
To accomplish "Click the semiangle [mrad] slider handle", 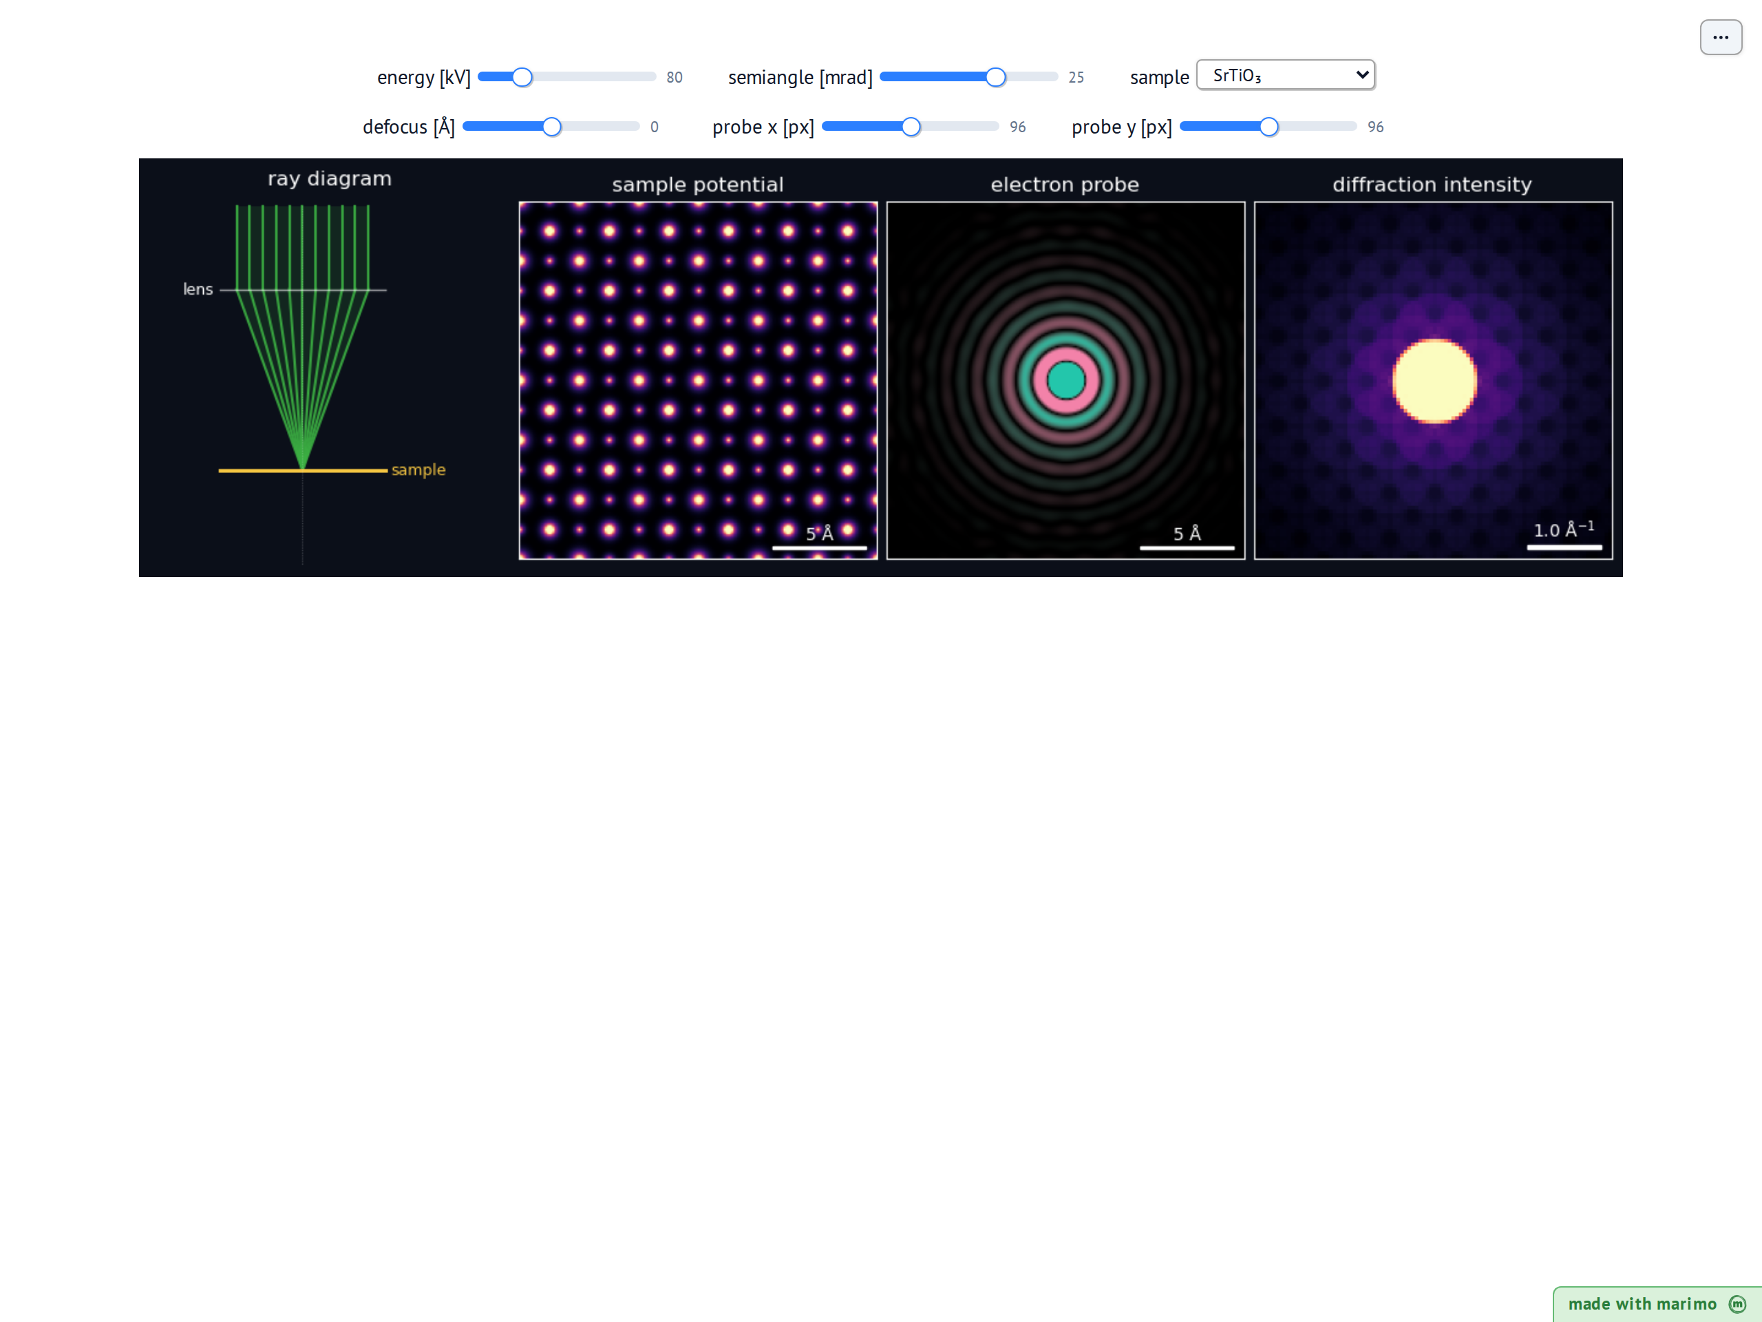I will 995,77.
